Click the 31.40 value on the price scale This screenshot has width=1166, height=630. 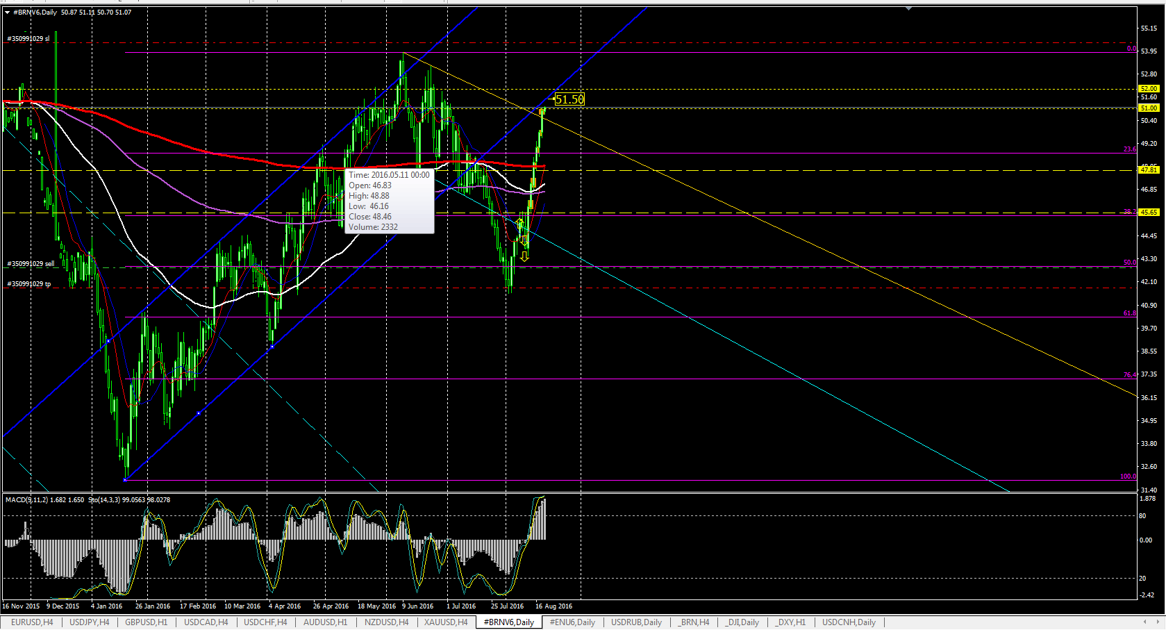coord(1149,490)
